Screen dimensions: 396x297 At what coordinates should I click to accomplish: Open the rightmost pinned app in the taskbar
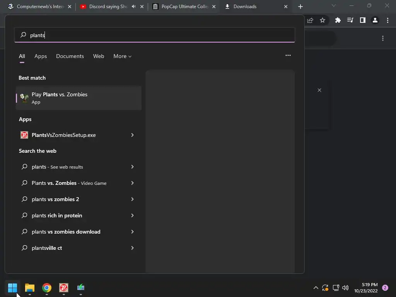(x=81, y=287)
